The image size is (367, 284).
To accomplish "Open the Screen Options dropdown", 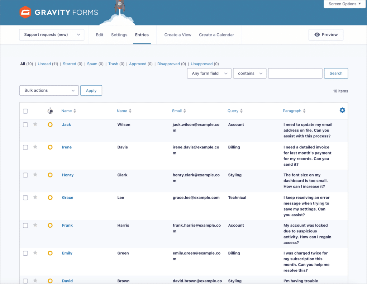I will click(x=344, y=4).
